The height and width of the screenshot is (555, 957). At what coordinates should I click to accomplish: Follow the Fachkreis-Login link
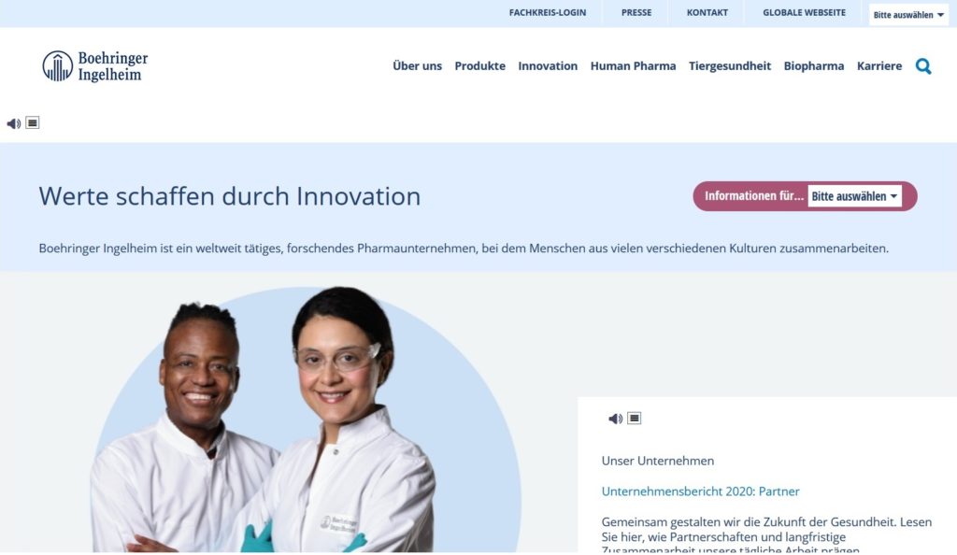(548, 12)
